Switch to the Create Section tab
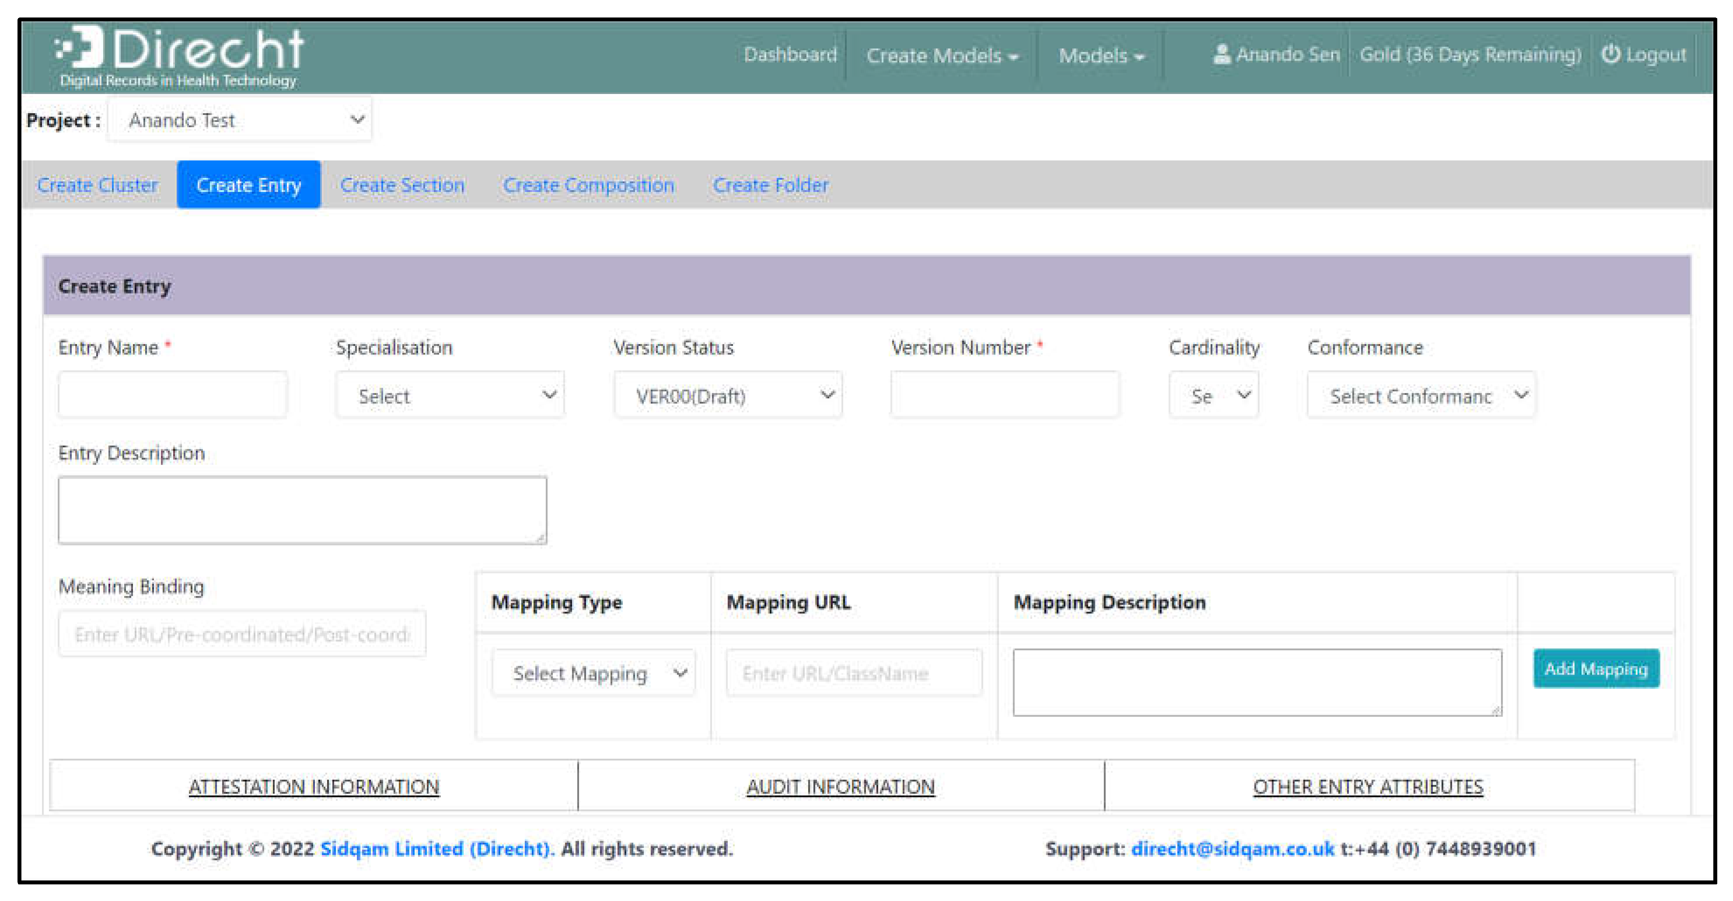The width and height of the screenshot is (1733, 901). 401,185
